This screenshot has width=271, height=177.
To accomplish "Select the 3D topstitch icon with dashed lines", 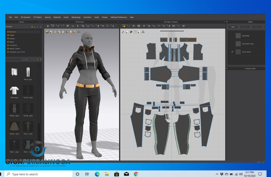I will click(88, 26).
